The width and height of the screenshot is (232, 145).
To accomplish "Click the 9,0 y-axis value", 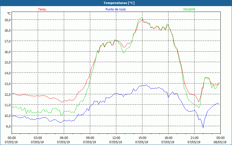I will point(8,126).
